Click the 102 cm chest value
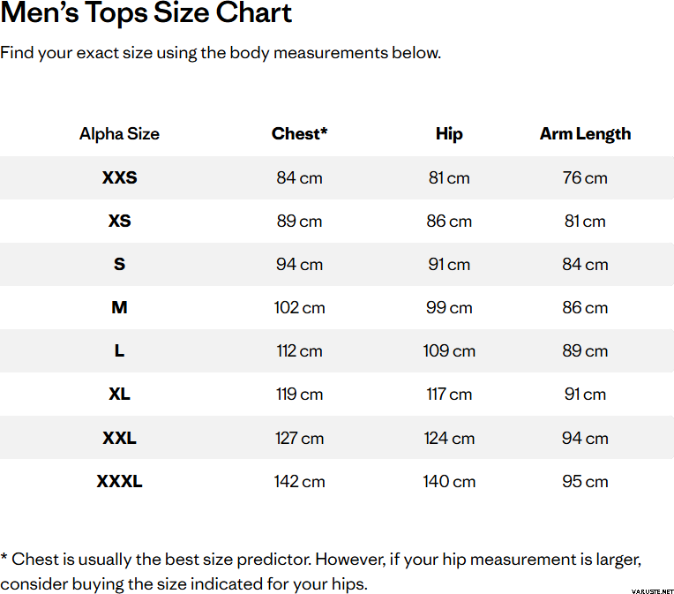The height and width of the screenshot is (594, 674). tap(299, 307)
